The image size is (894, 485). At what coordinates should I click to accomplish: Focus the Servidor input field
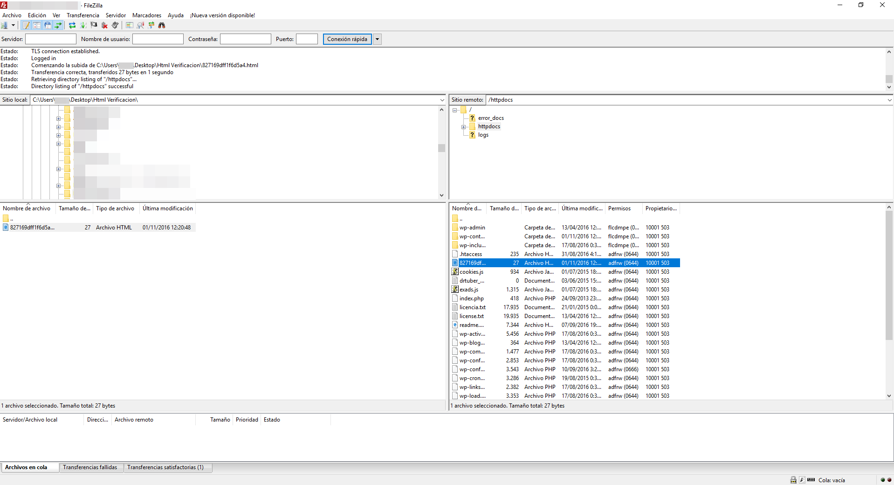51,39
